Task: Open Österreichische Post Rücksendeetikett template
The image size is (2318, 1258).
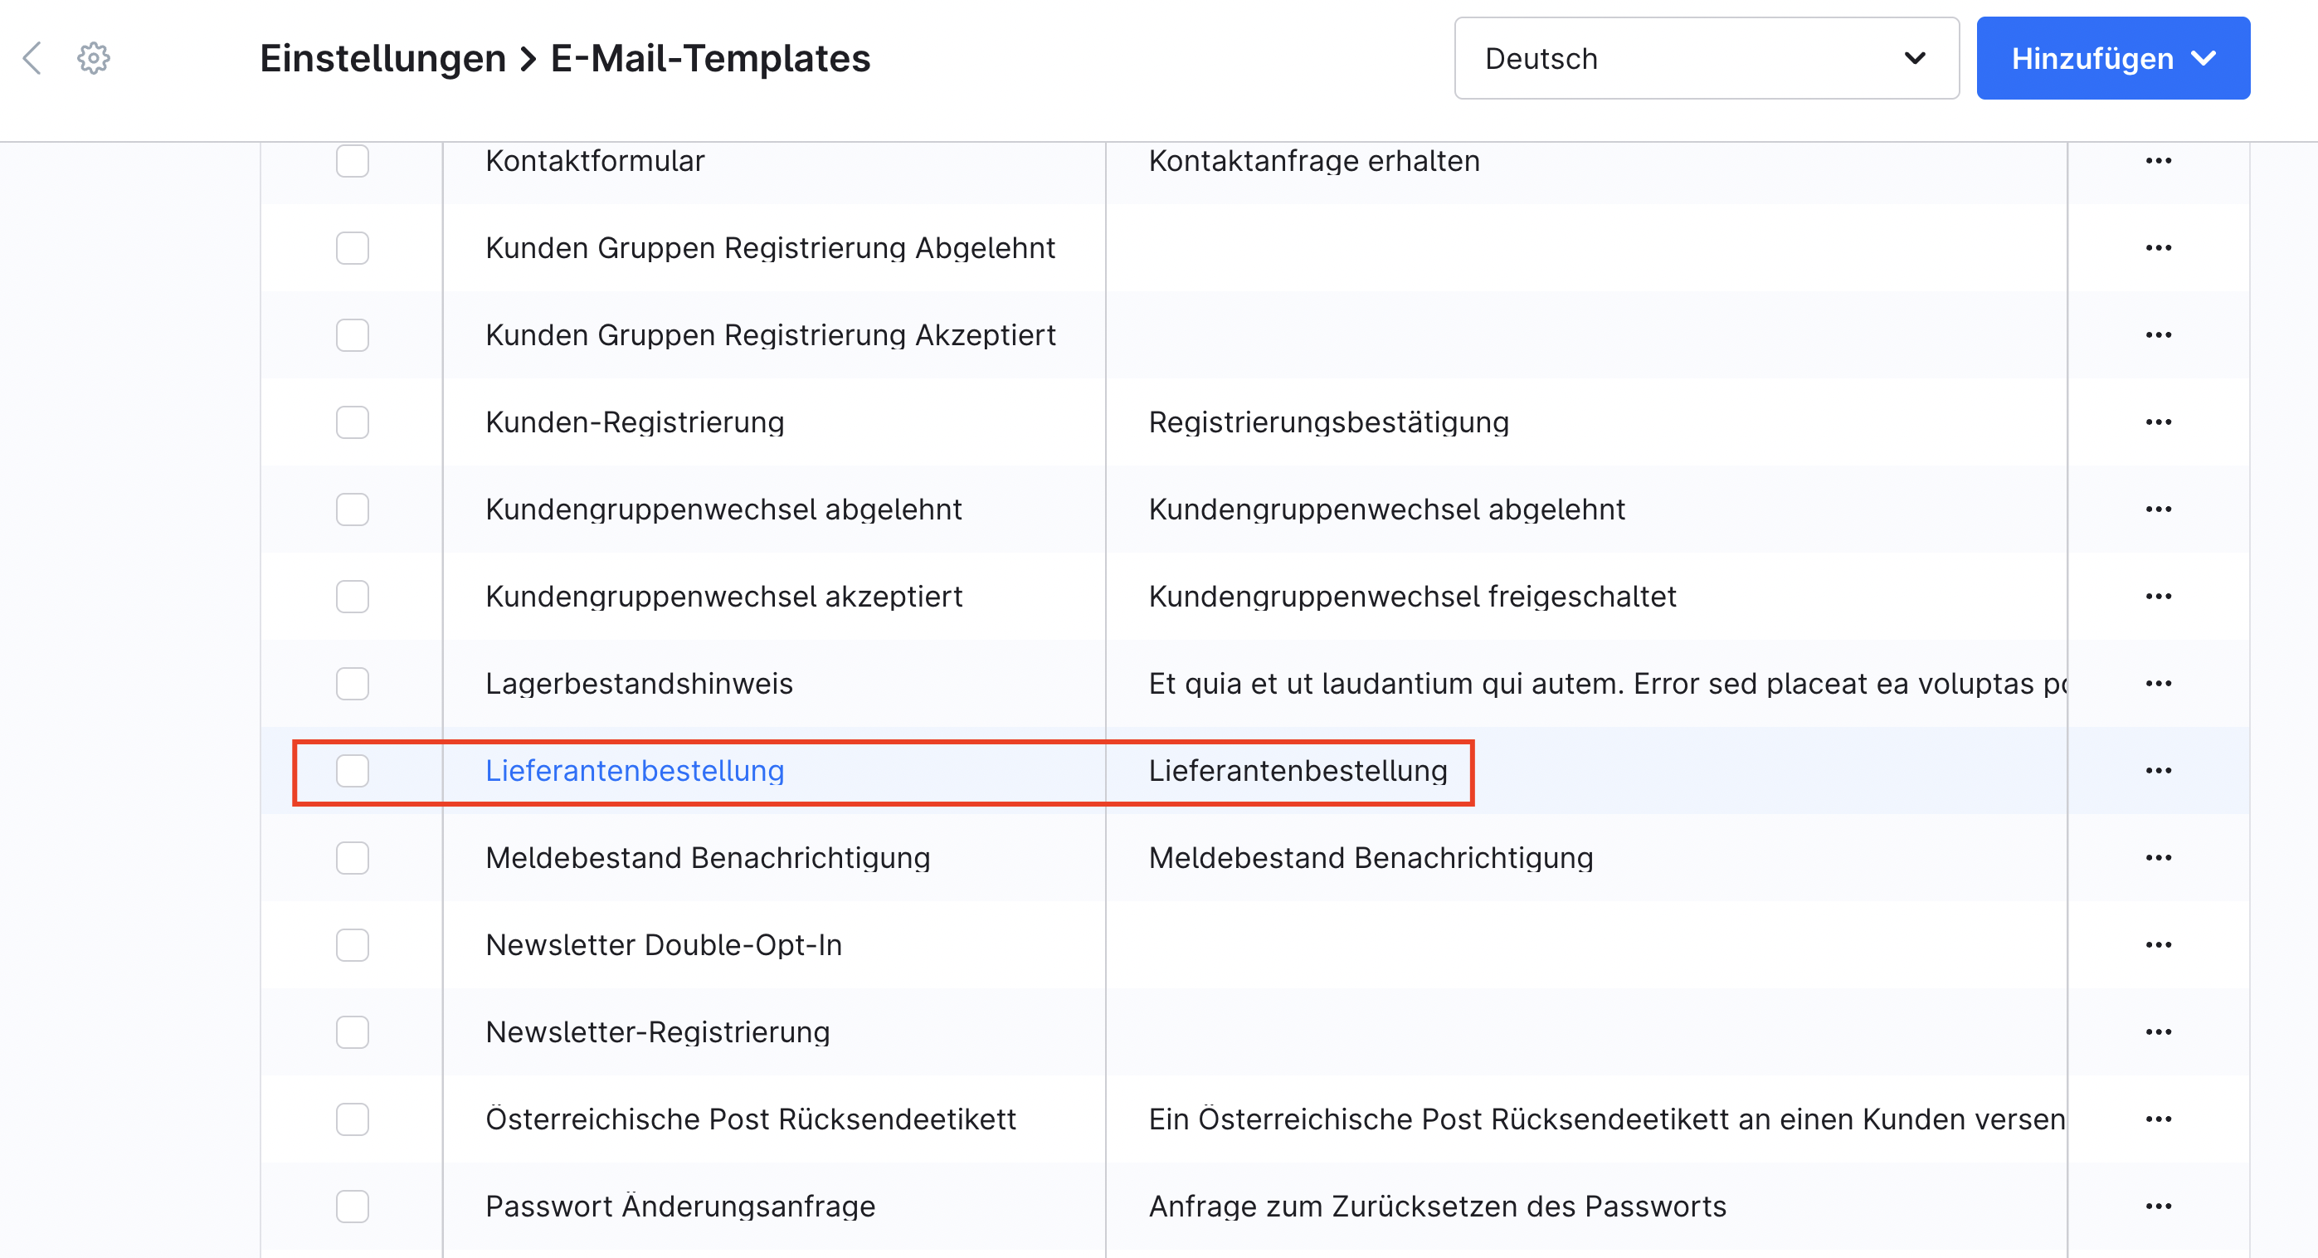Action: point(749,1119)
